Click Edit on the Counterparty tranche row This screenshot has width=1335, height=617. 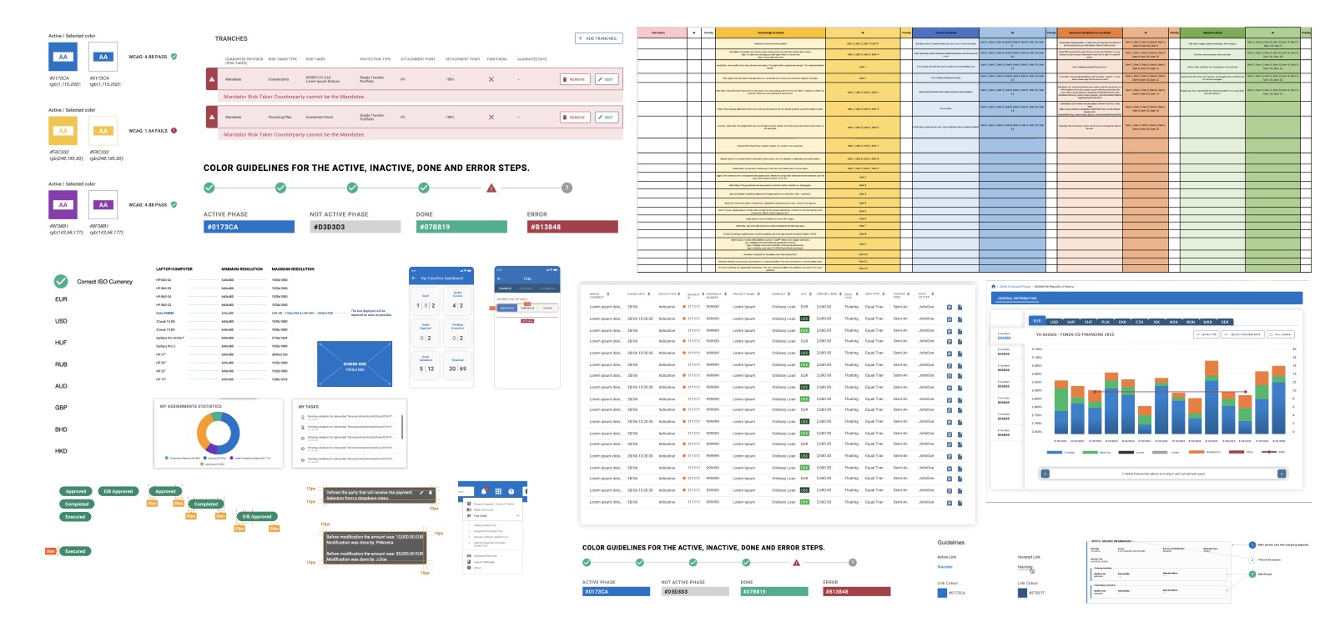pyautogui.click(x=607, y=79)
